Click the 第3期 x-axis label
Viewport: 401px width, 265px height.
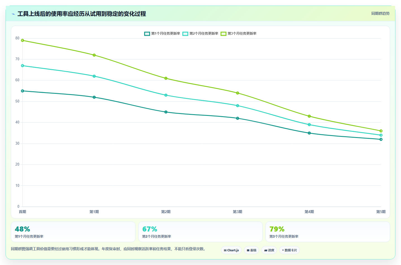238,212
